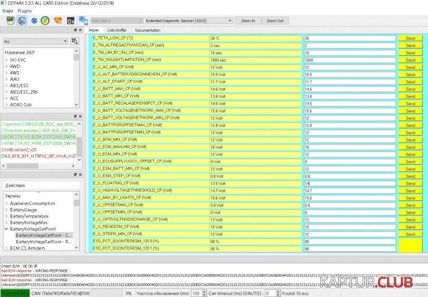Click the ECU list horizontal scrollbar thumb
This screenshot has height=297, width=428.
[x=22, y=166]
